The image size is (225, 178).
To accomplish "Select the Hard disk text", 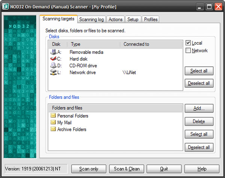I will 78,59.
